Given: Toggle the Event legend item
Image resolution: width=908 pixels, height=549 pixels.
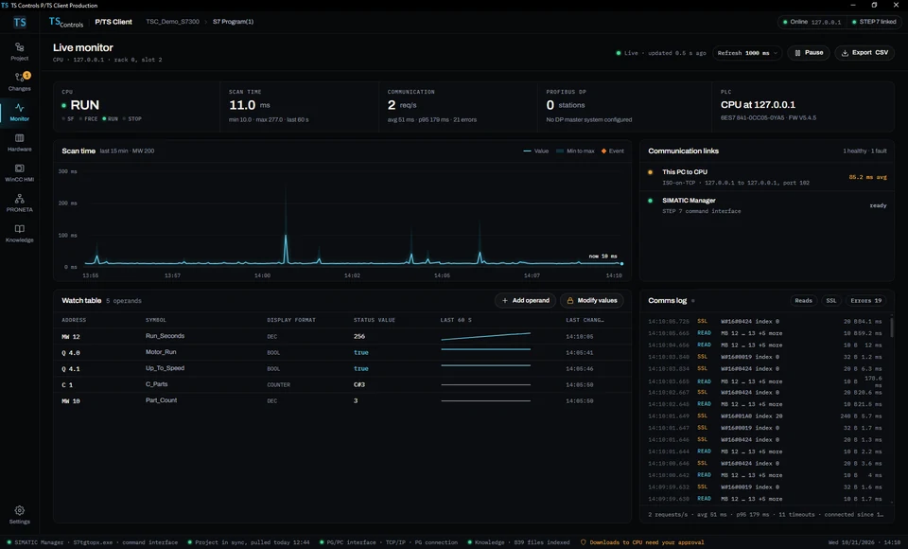Looking at the screenshot, I should pyautogui.click(x=613, y=151).
